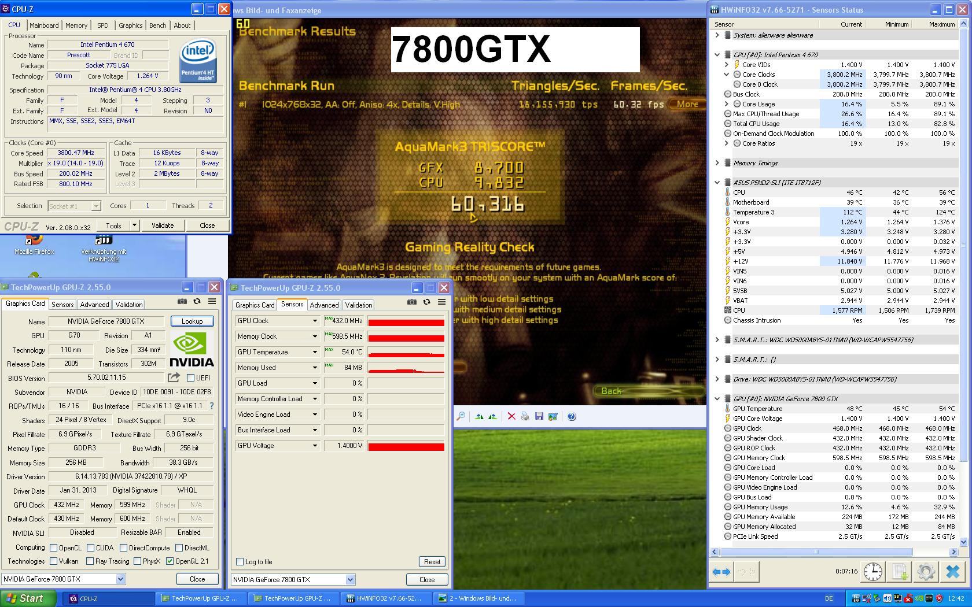
Task: Toggle the DirectML checkbox in GPU-Z
Action: 179,547
